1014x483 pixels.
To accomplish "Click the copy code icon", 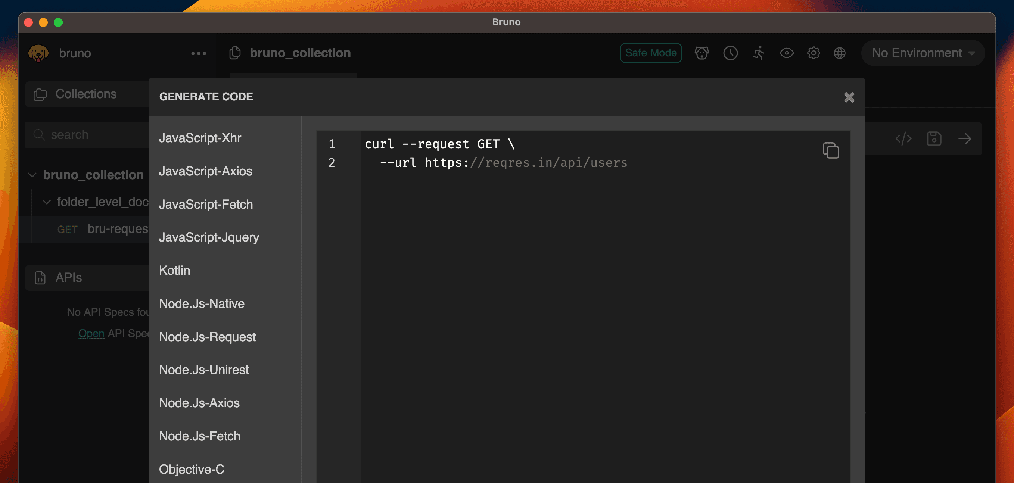I will coord(831,150).
